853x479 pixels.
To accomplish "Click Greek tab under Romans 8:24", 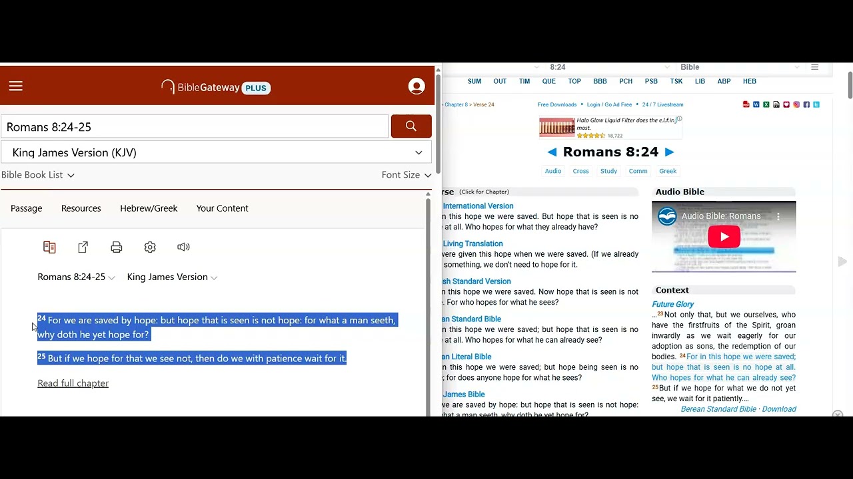I will coord(668,171).
